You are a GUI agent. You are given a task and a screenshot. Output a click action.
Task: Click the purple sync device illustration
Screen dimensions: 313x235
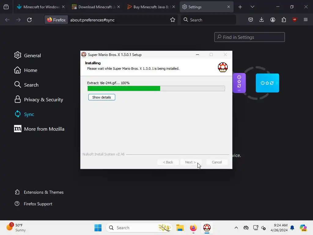tap(239, 83)
